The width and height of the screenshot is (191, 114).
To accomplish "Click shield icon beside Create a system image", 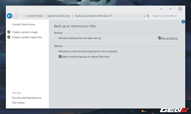I will click(x=9, y=32).
